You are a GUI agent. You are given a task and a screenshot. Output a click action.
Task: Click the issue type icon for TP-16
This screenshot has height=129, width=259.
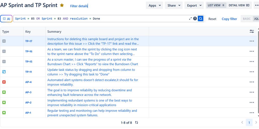[4, 51]
